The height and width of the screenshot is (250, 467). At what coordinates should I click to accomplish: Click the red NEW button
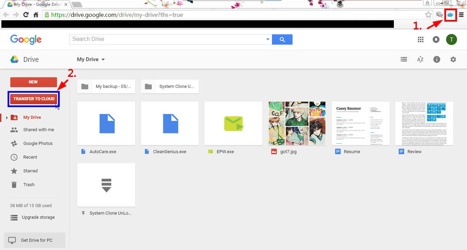click(x=33, y=82)
